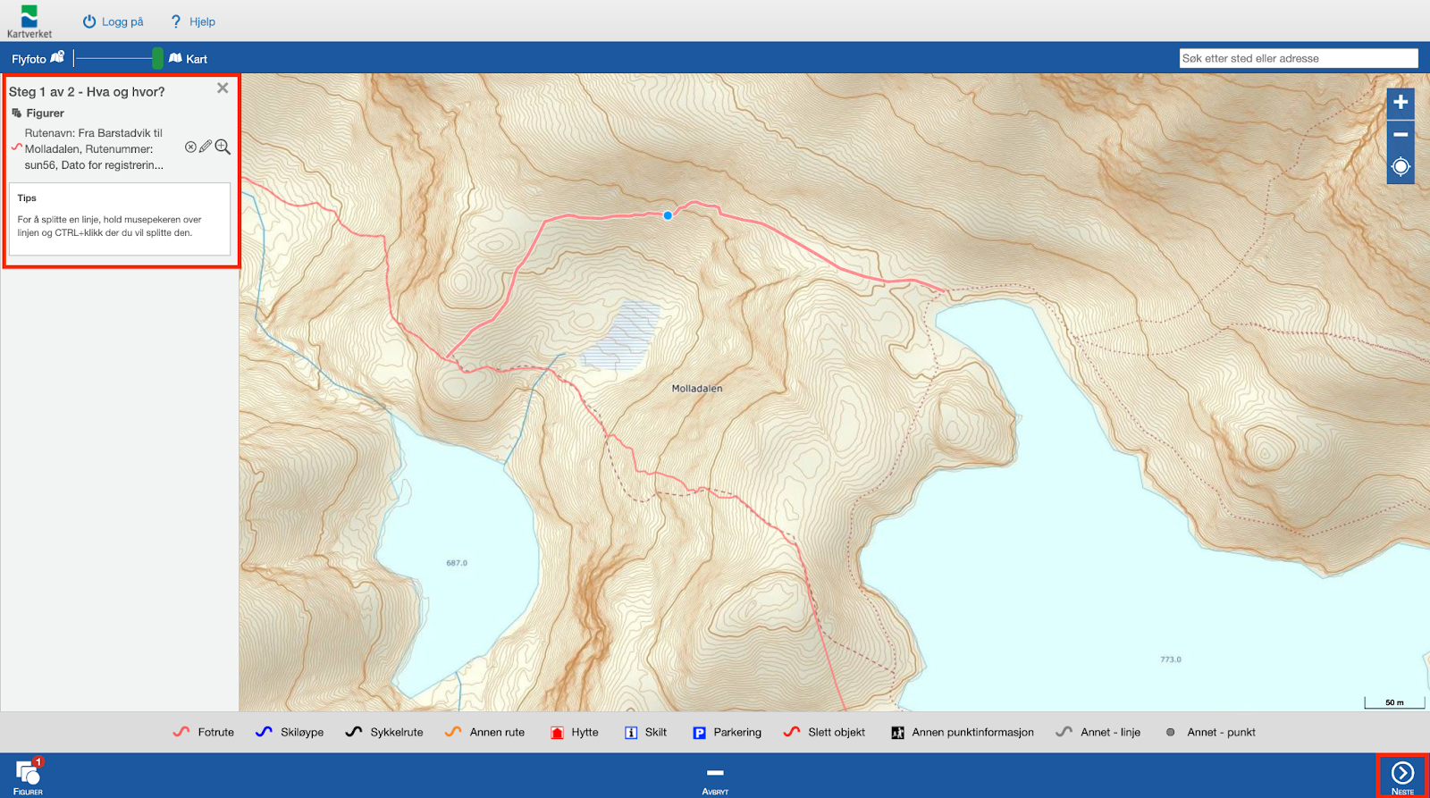Open the Hjelp help link

click(193, 21)
